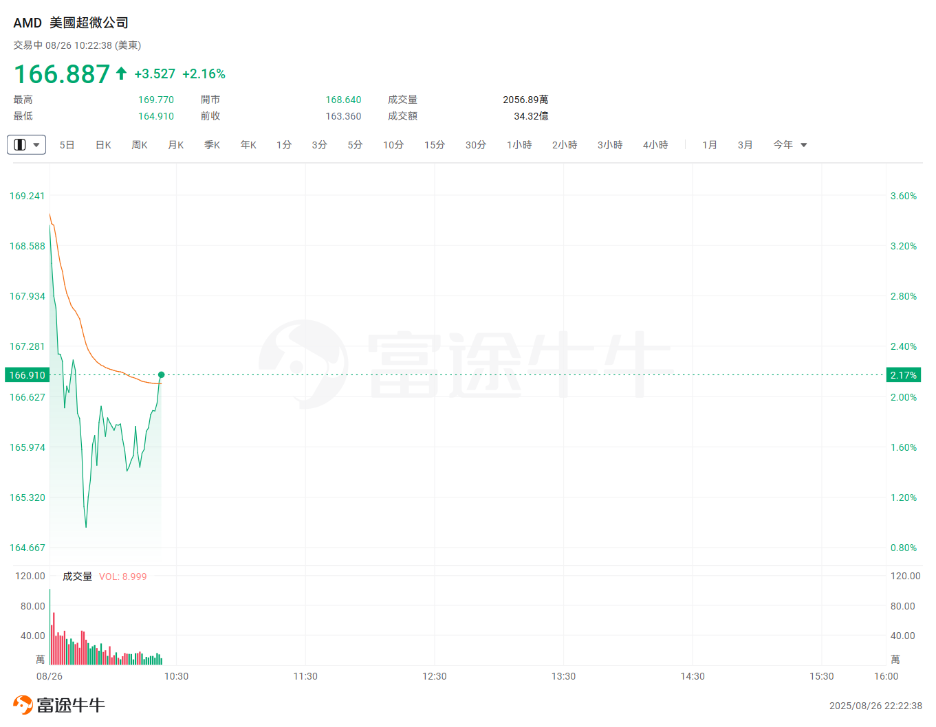Open the 季K quarterly chart
This screenshot has width=936, height=727.
212,145
